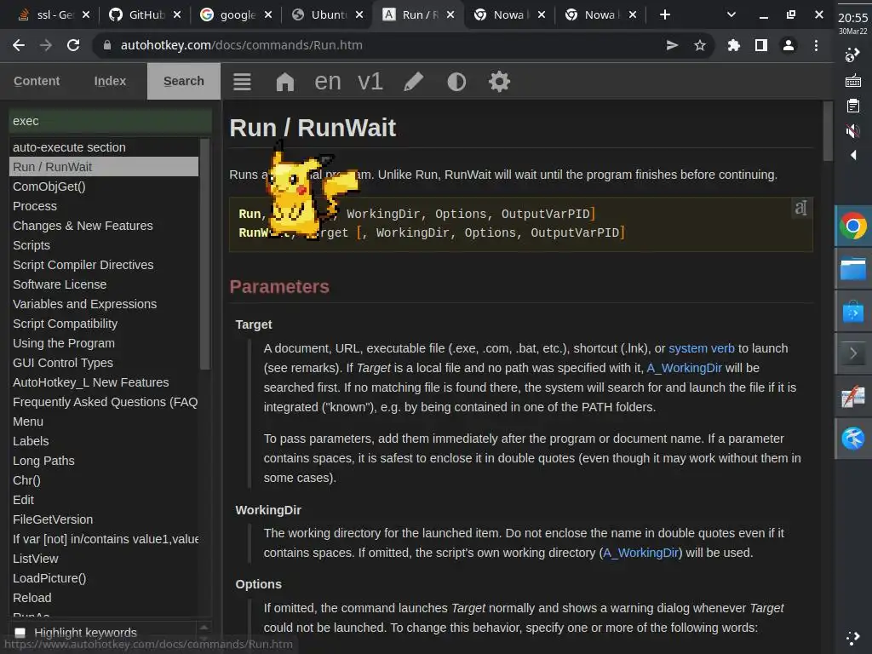The width and height of the screenshot is (872, 654).
Task: Bookmark the page with star icon
Action: 700,45
